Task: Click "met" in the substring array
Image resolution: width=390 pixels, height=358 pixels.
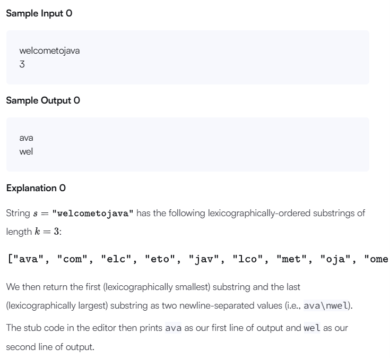Action: tap(291, 259)
